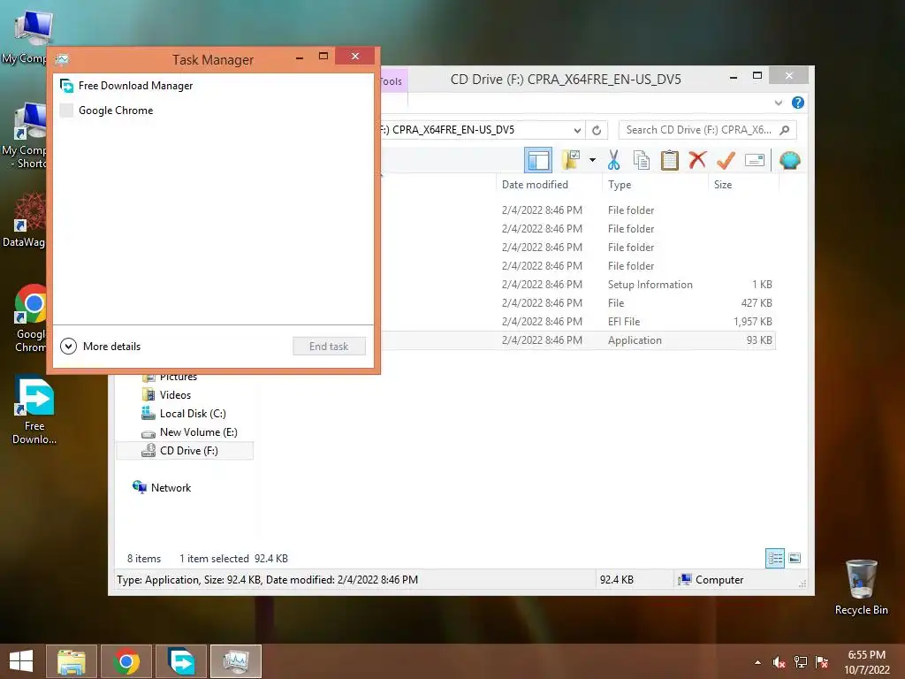Select the DataWag desktop shortcut
Screen dimensions: 905x679
pyautogui.click(x=24, y=220)
